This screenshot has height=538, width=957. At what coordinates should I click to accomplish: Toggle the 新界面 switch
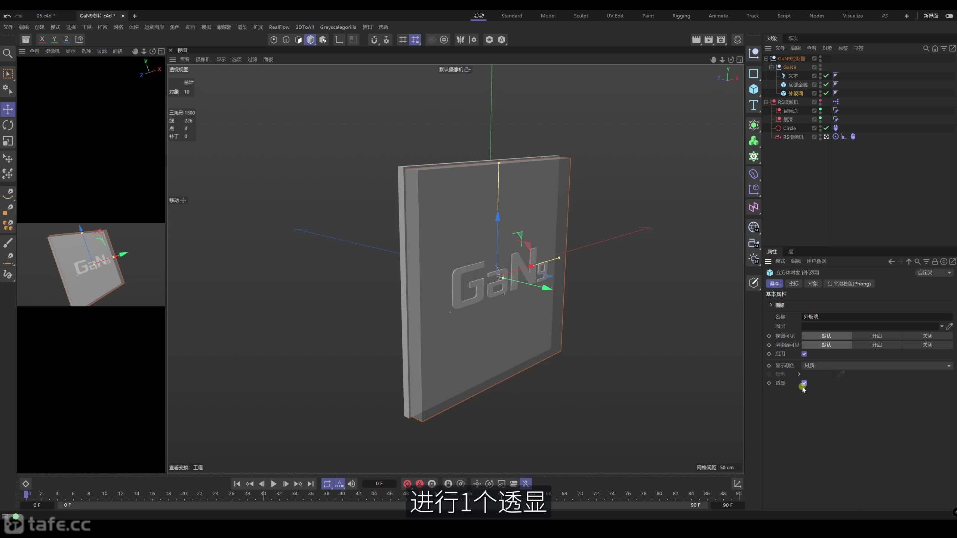point(949,16)
